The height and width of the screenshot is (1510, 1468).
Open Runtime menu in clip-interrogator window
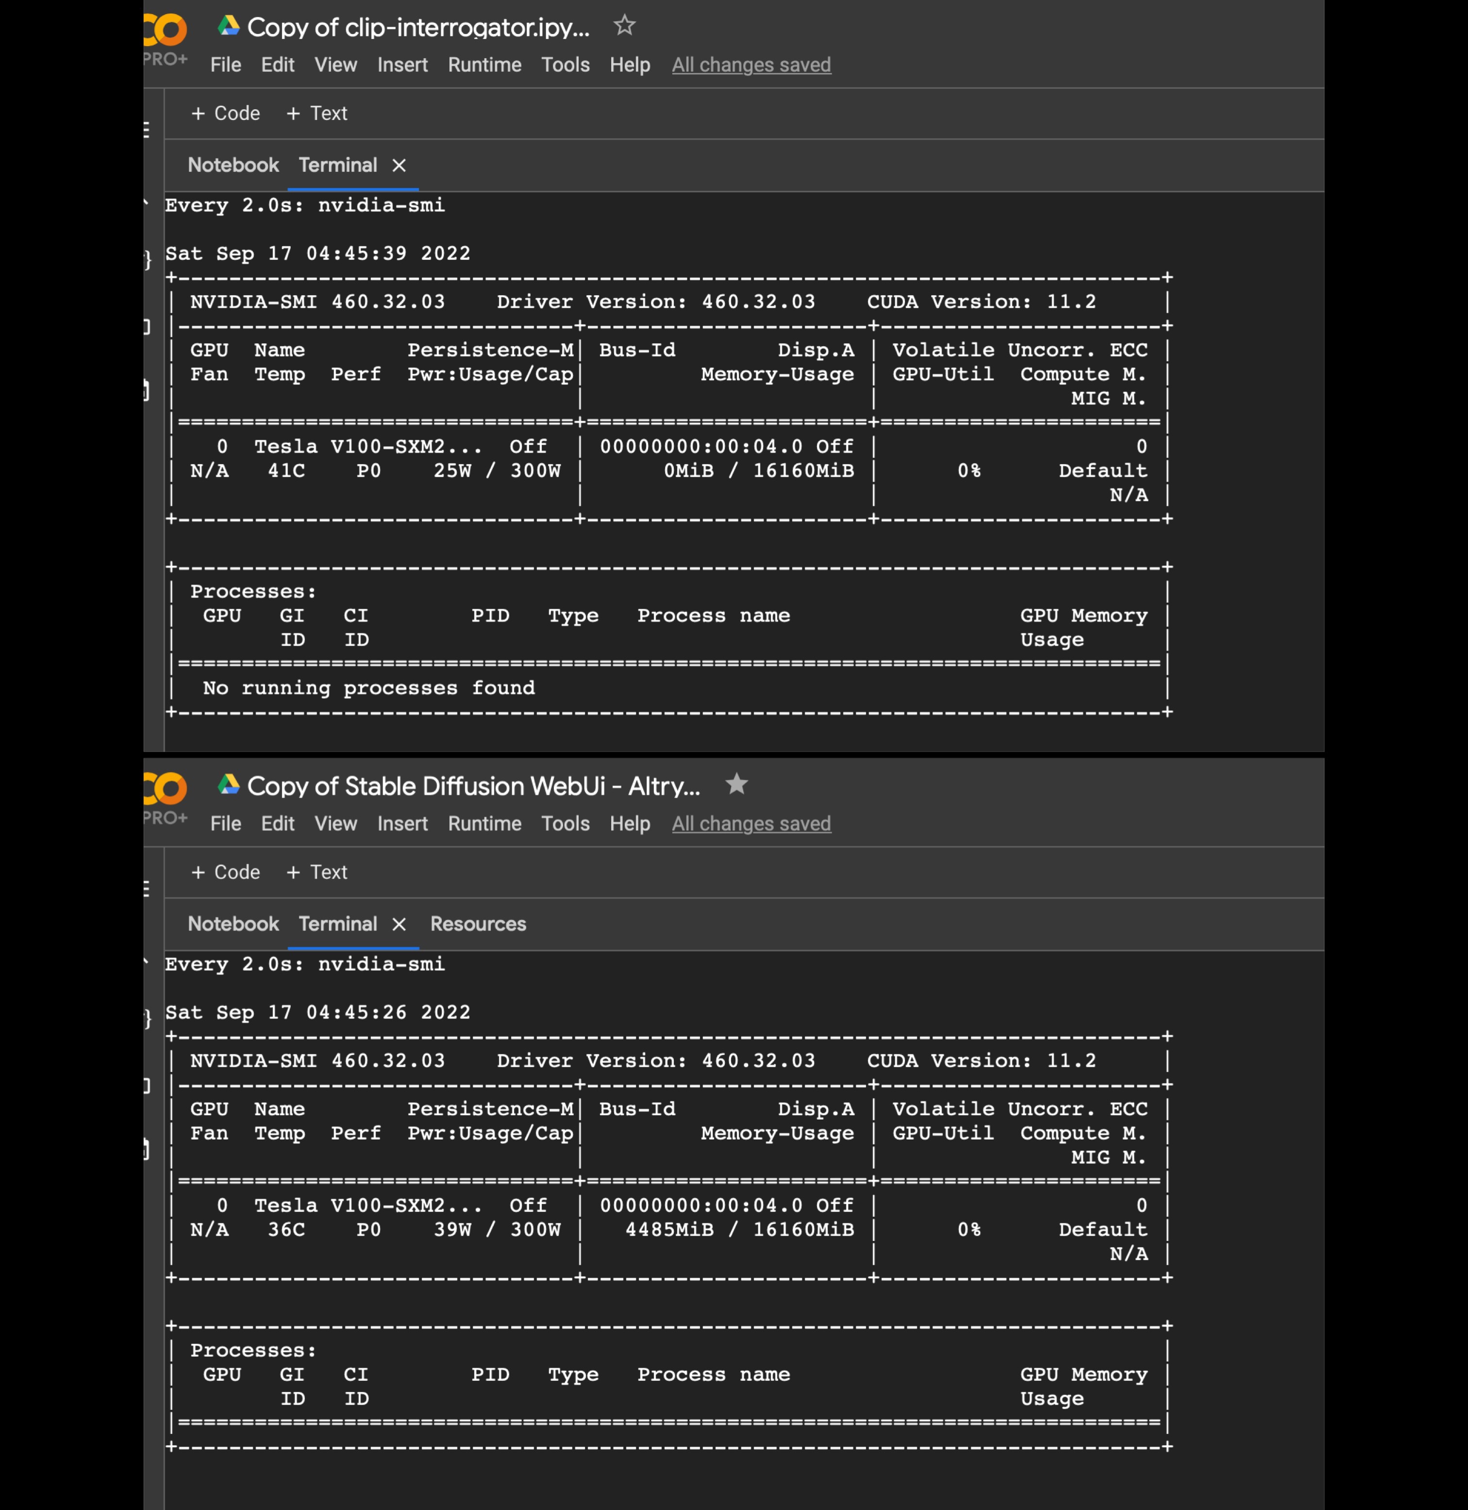point(485,65)
